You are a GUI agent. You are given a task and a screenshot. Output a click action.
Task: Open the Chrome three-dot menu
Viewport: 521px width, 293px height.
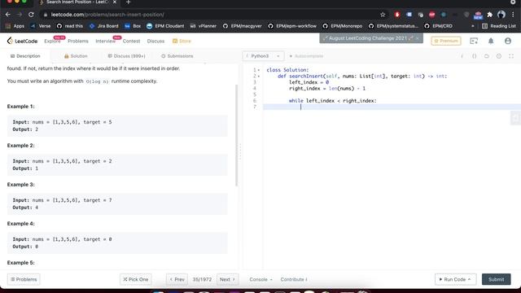click(514, 15)
